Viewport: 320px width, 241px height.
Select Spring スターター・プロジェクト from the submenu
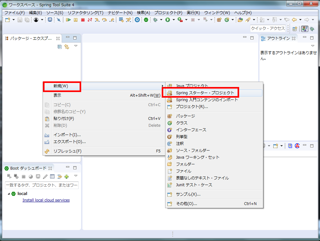[205, 93]
